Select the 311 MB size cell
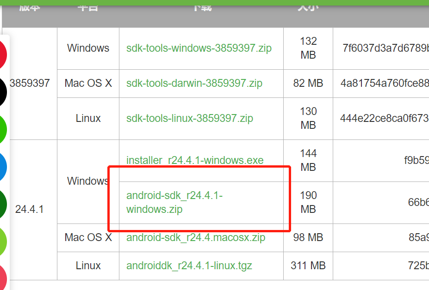Viewport: 429px width, 290px height. pyautogui.click(x=308, y=266)
